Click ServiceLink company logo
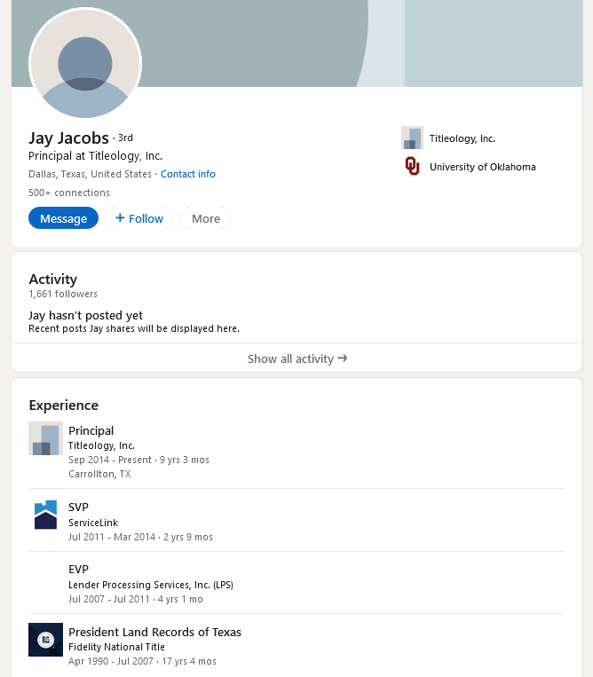The height and width of the screenshot is (677, 593). coord(46,515)
